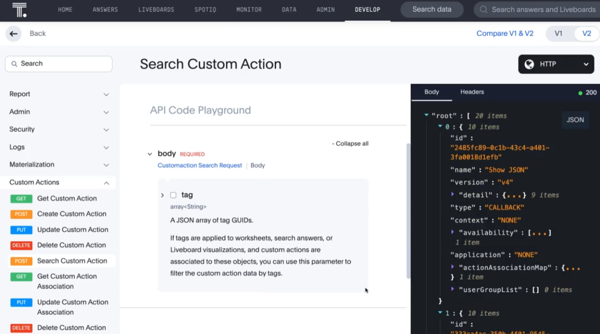Focus the sidebar Search input

[x=59, y=64]
